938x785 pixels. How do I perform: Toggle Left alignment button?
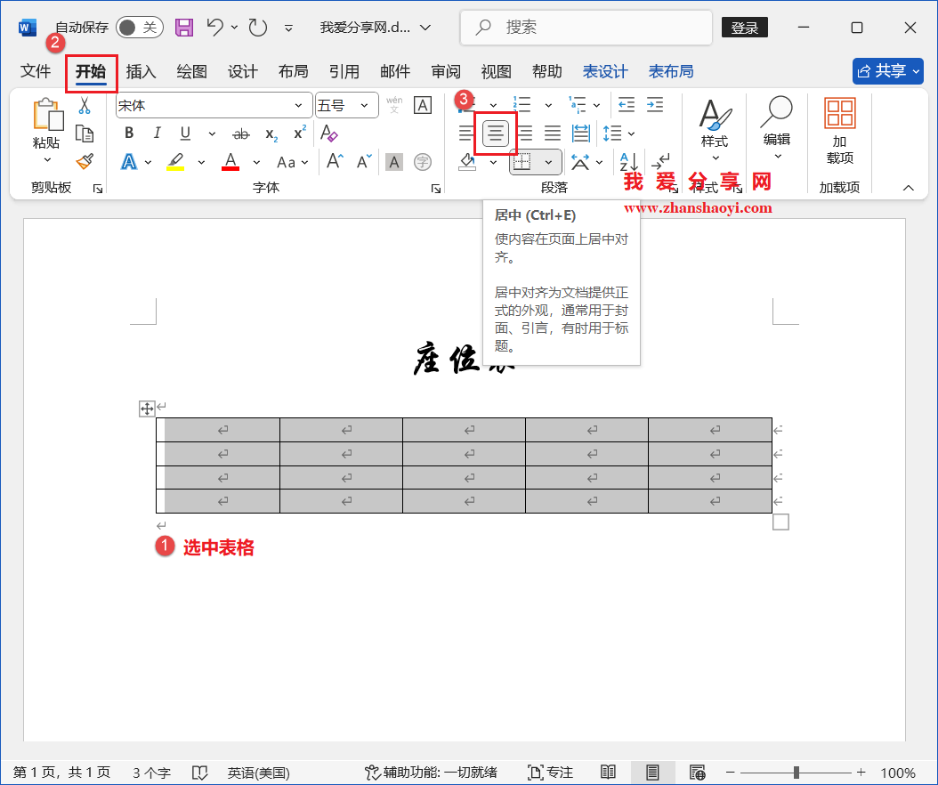pos(466,133)
